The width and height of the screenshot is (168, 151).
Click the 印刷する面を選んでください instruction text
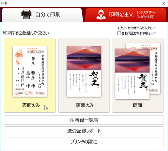[26, 33]
